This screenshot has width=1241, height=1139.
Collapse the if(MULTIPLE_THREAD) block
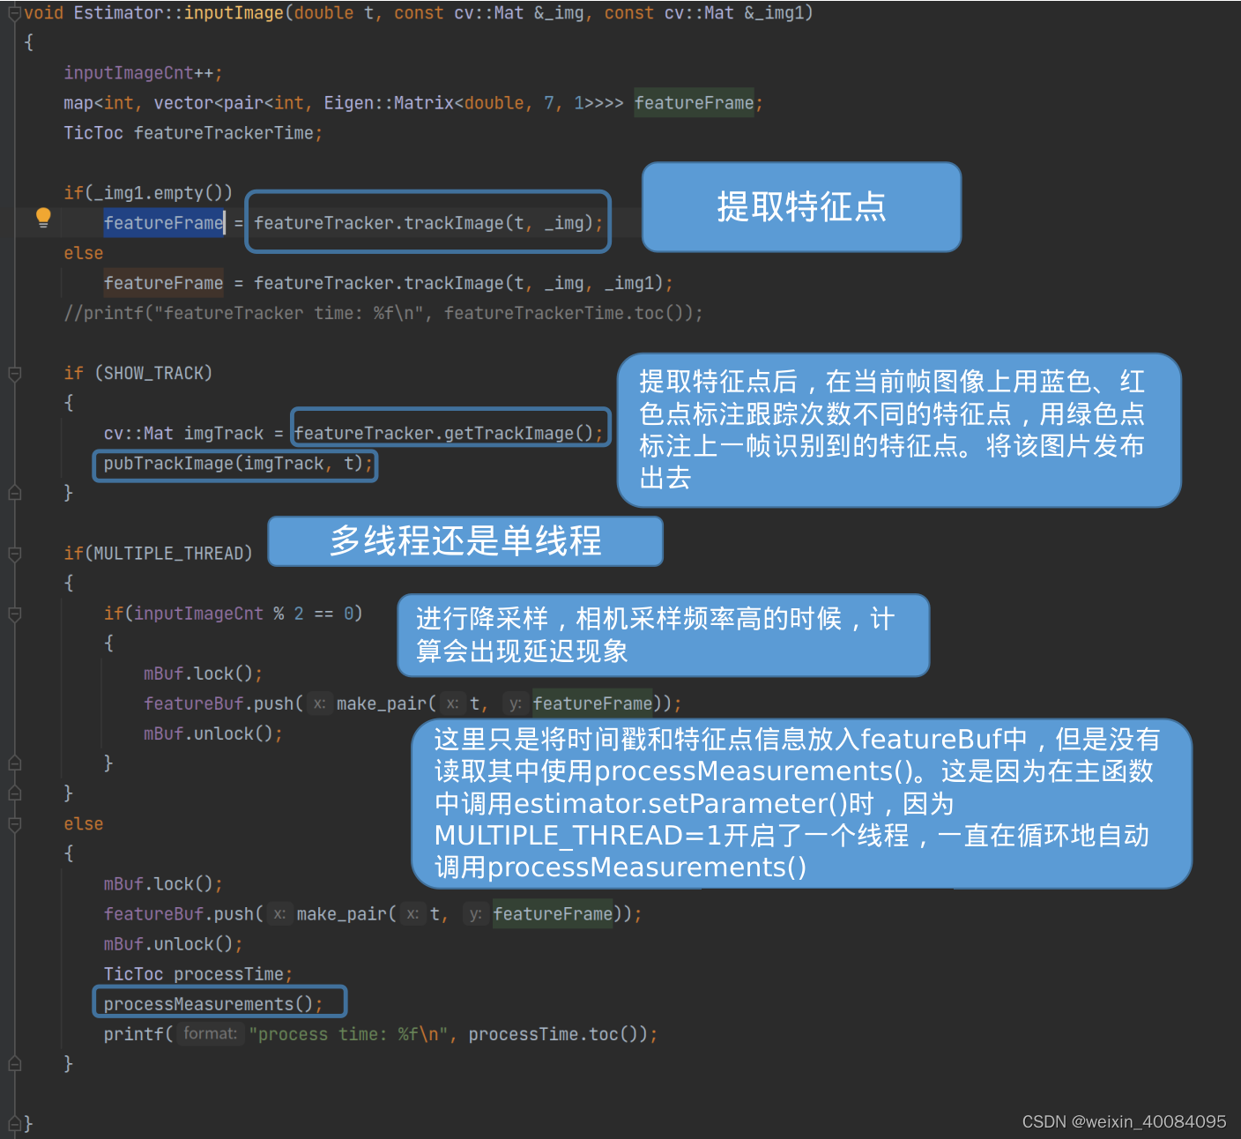(x=15, y=554)
